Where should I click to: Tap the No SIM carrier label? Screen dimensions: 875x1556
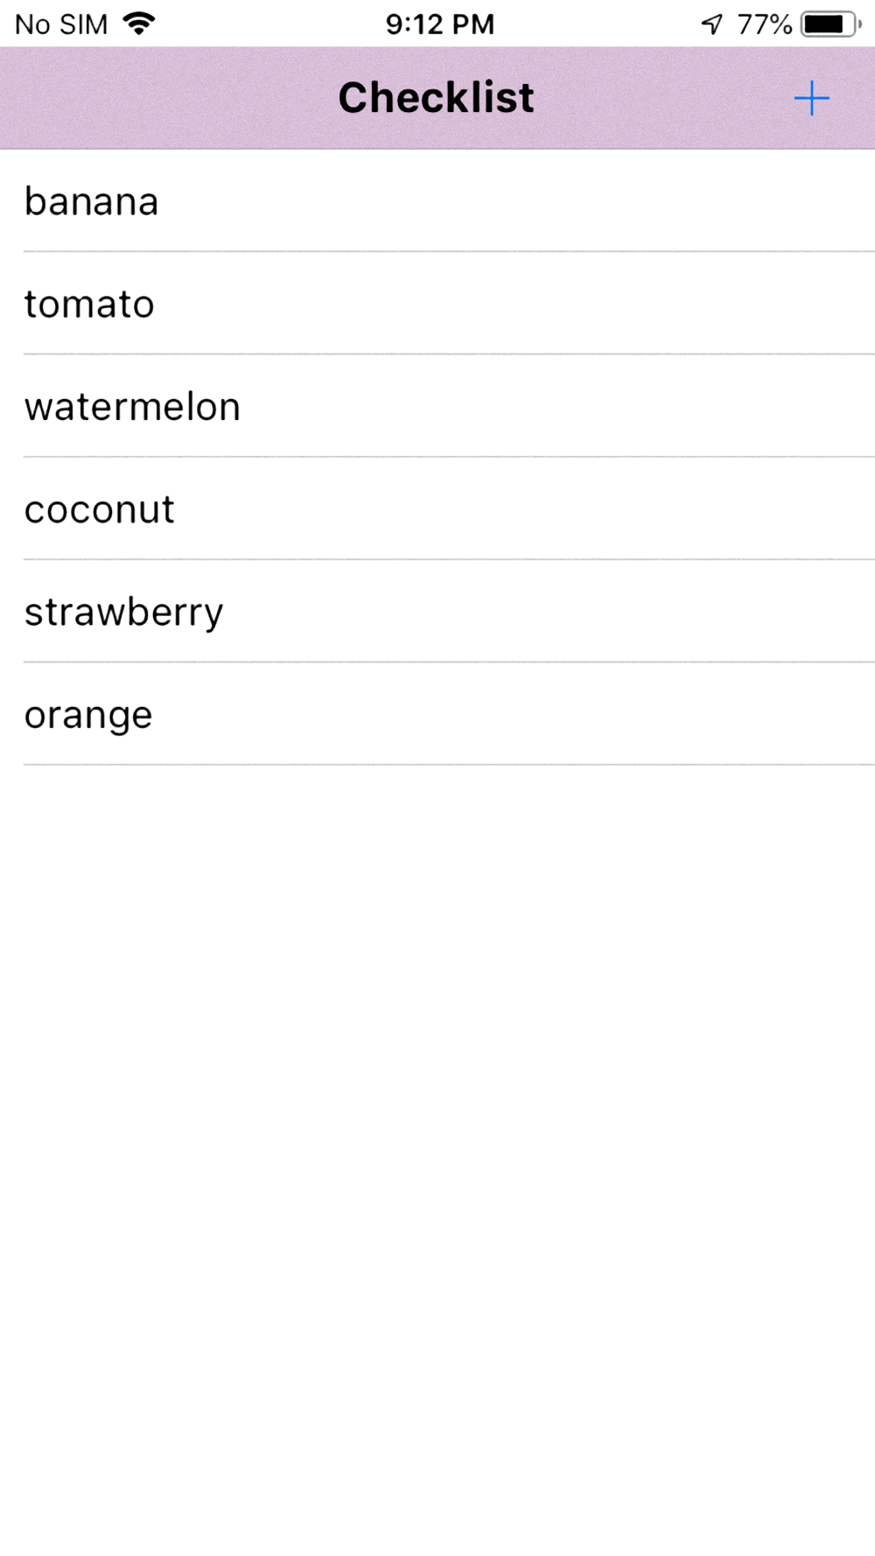point(61,25)
